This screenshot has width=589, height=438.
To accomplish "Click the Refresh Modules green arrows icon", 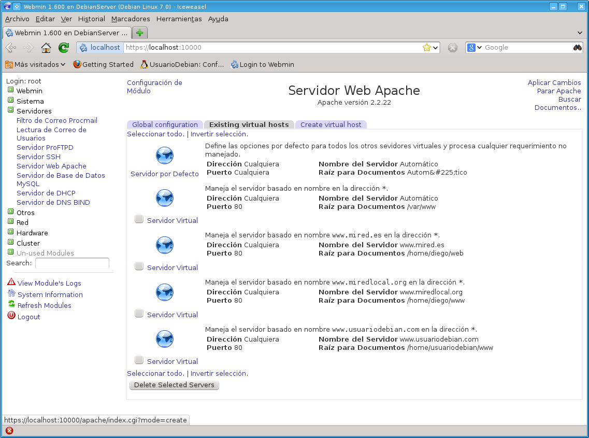I will pos(11,304).
